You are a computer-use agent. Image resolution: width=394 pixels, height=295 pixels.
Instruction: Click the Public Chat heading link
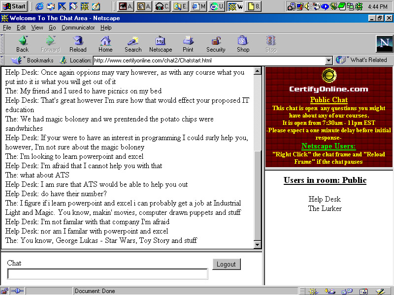tap(328, 100)
